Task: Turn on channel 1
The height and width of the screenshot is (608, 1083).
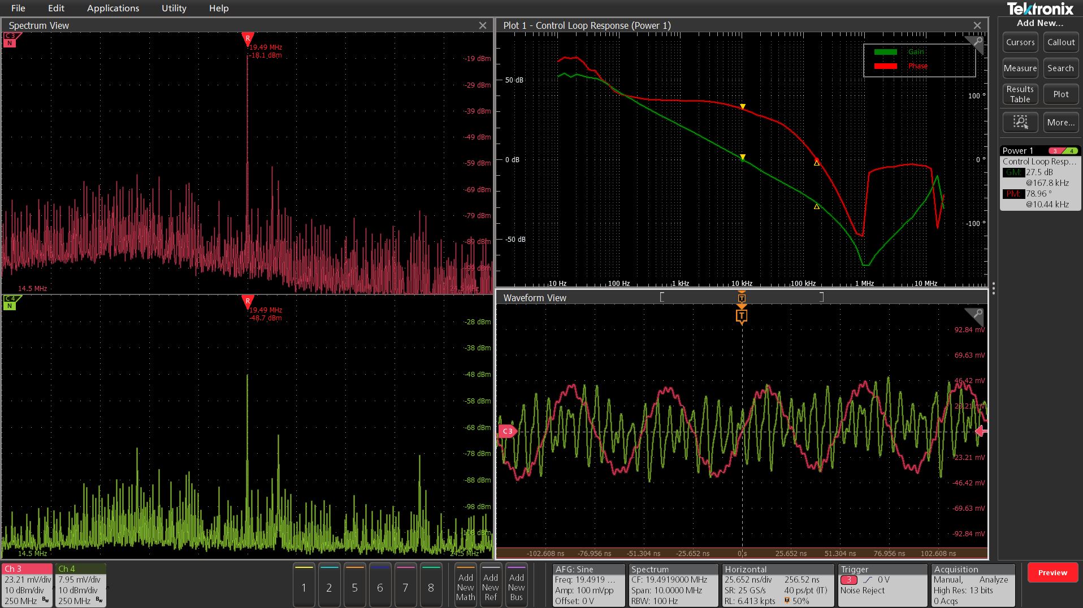Action: tap(304, 587)
